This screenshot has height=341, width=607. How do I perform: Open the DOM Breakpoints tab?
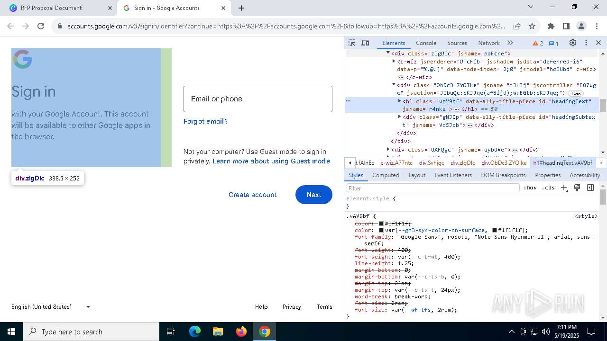coord(503,175)
